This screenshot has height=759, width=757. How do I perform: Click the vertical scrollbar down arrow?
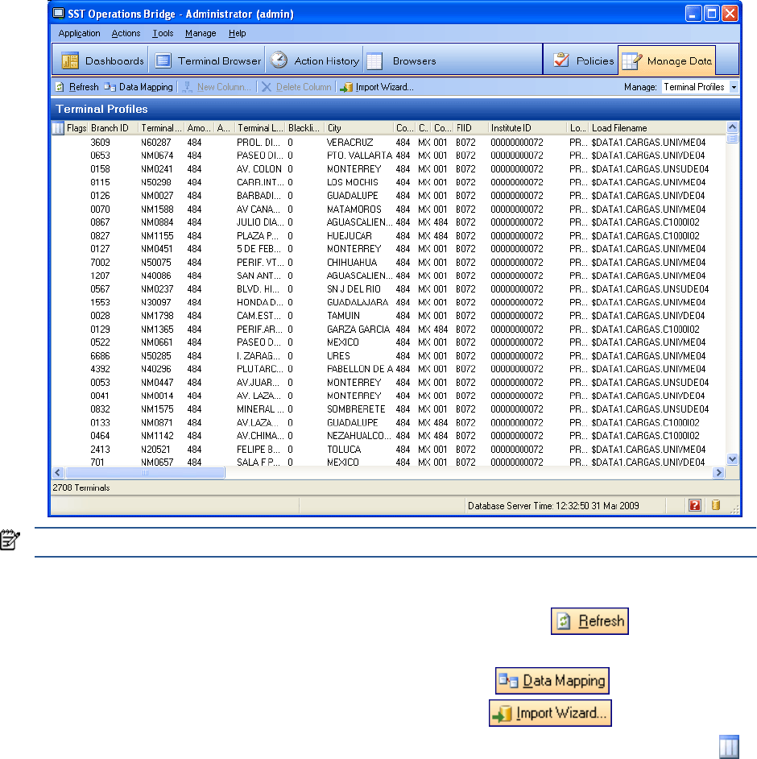(x=732, y=458)
